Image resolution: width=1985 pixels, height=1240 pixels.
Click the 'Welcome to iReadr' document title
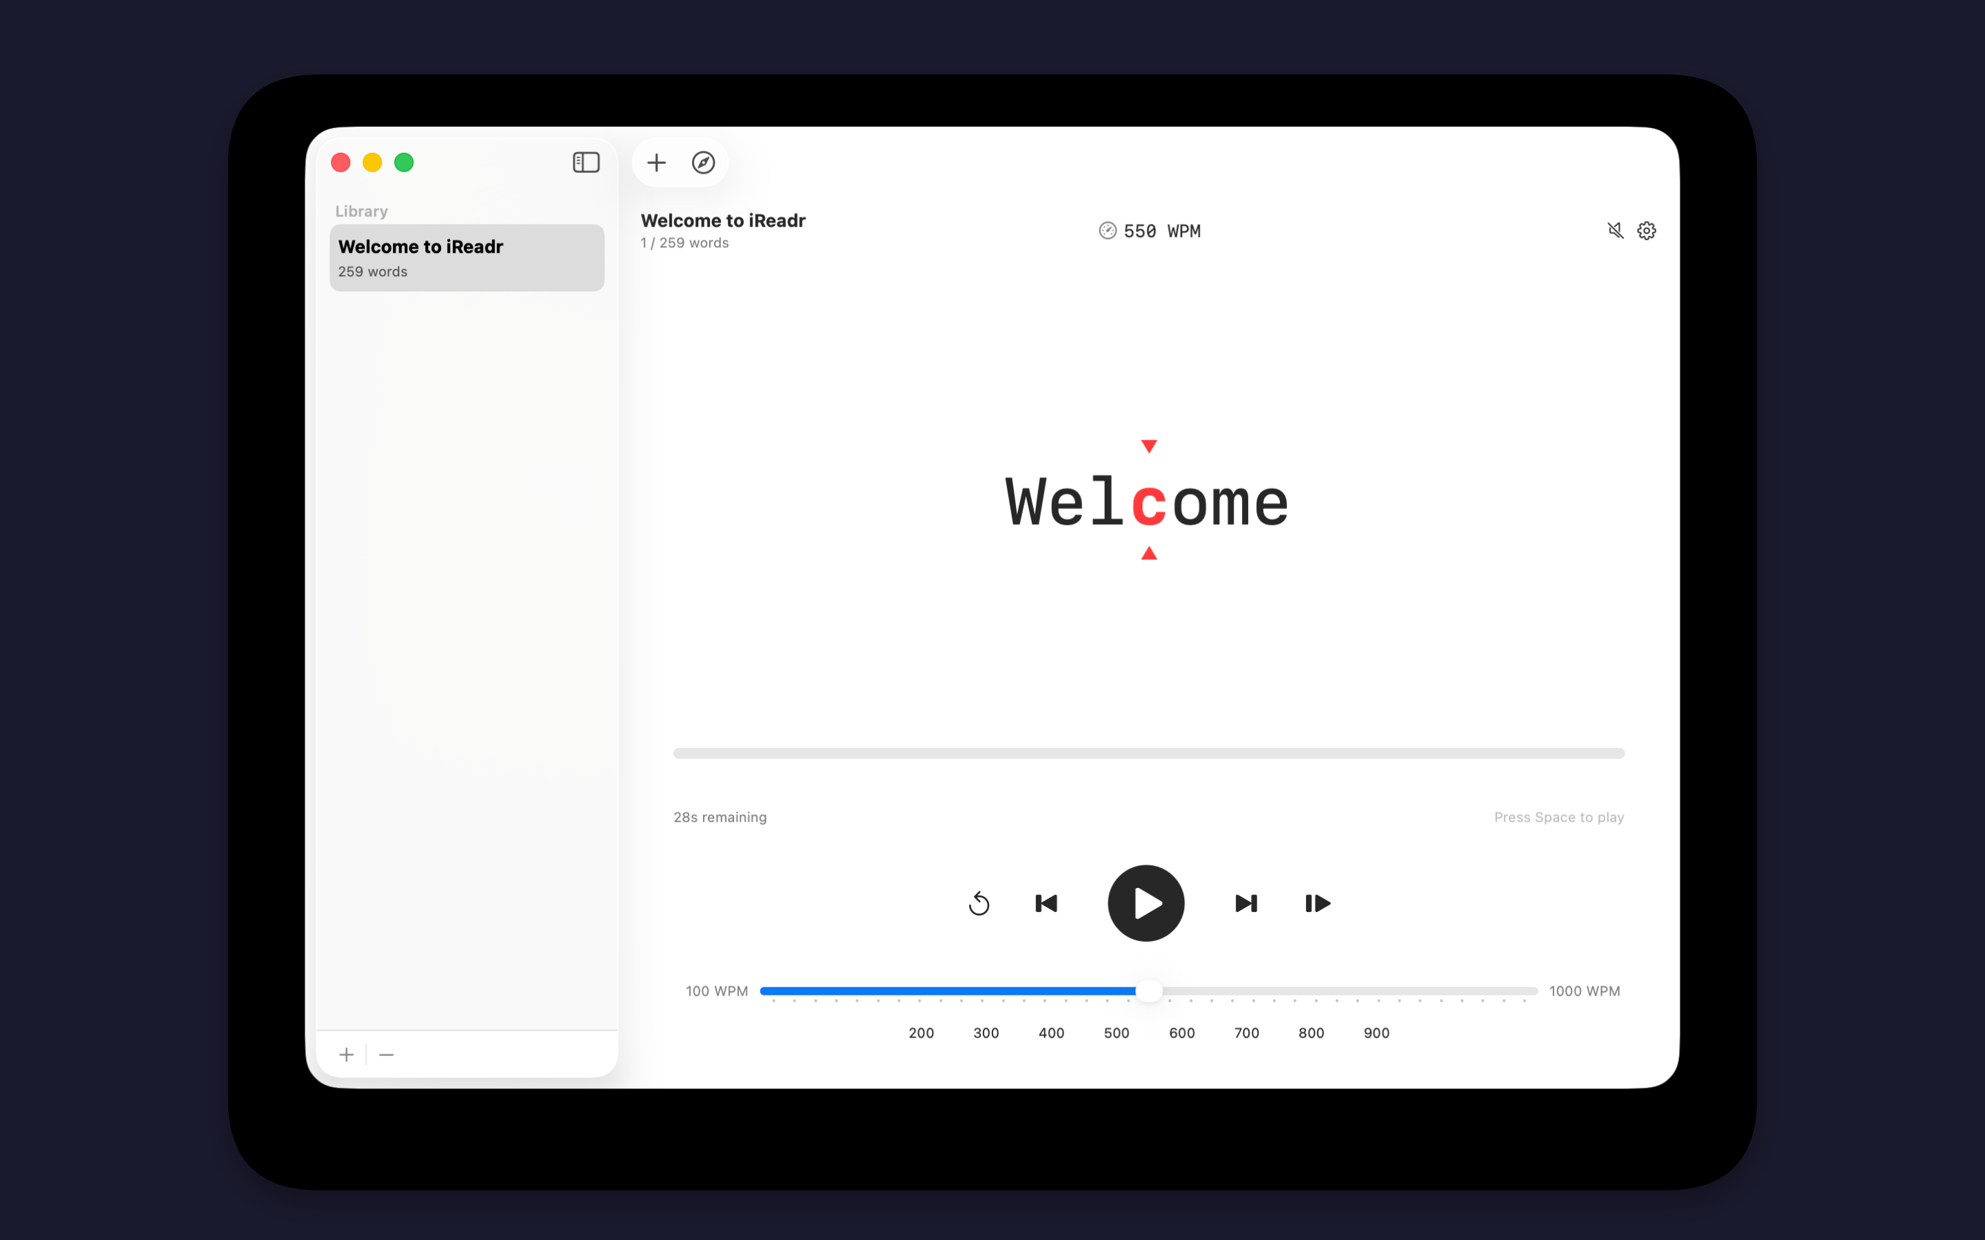click(722, 220)
